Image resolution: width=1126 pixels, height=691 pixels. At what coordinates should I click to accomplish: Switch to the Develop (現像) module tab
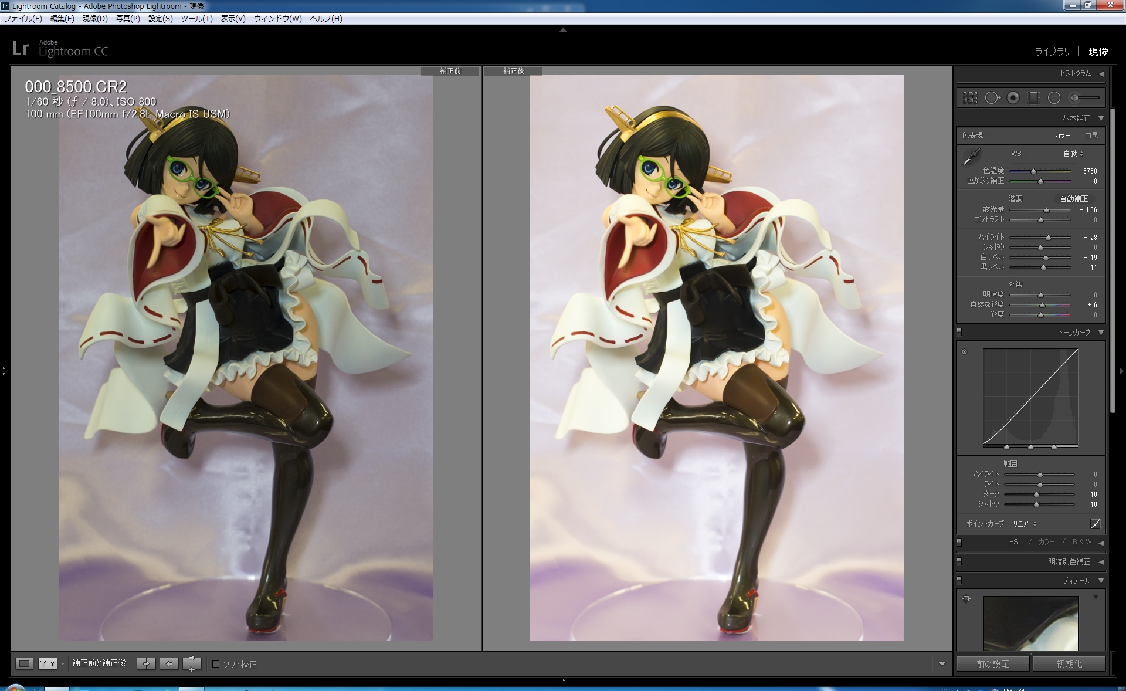pos(1098,52)
